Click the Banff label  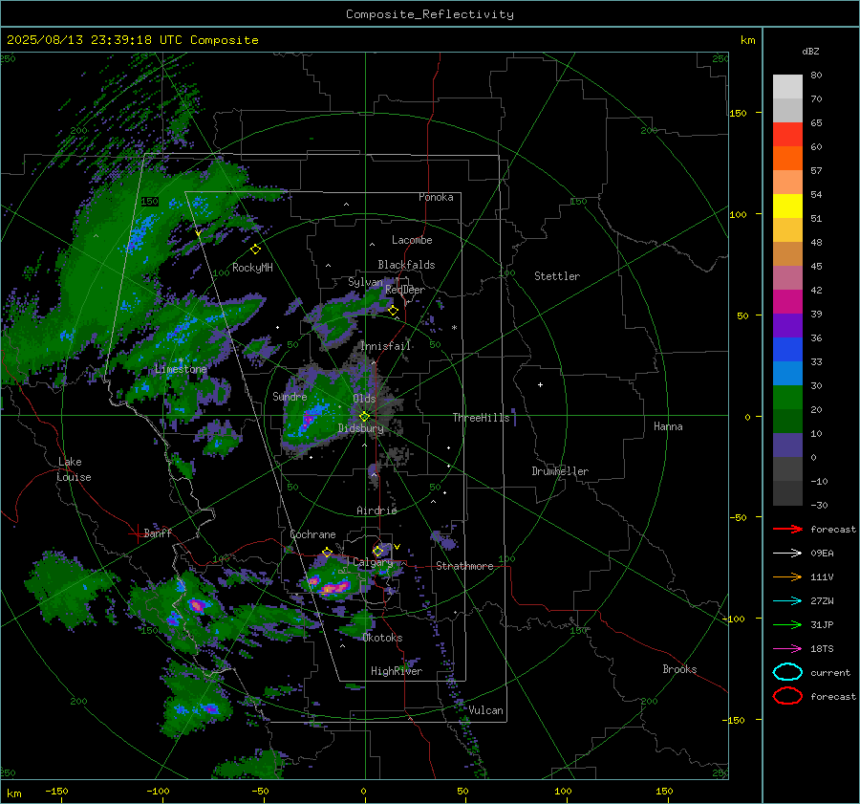click(158, 532)
